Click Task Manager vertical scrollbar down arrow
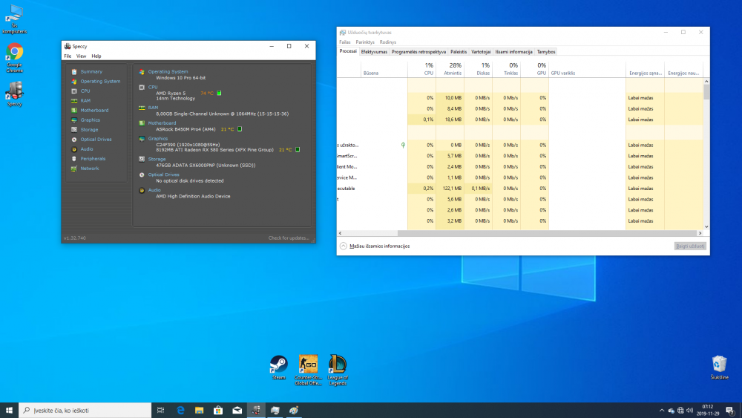The height and width of the screenshot is (418, 742). pyautogui.click(x=706, y=226)
